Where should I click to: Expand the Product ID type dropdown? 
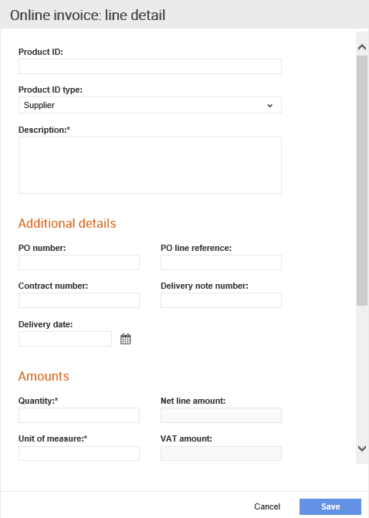click(150, 105)
